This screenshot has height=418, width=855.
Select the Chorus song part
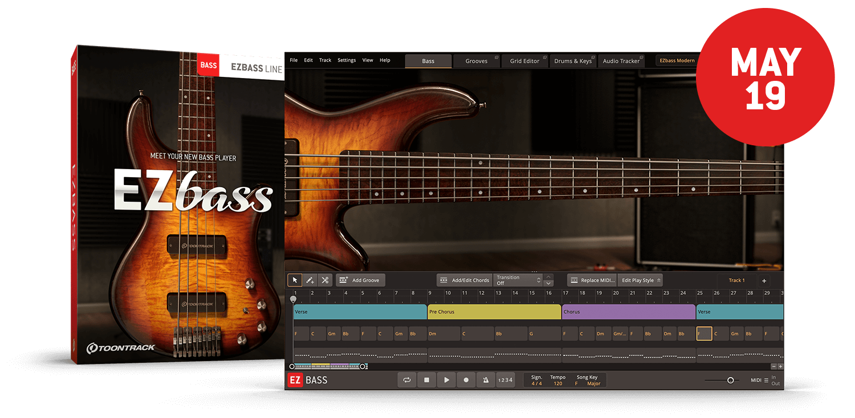[x=629, y=312]
